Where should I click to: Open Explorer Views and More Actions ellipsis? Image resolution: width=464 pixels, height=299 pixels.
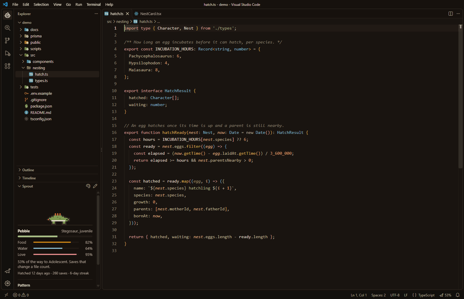tap(96, 14)
